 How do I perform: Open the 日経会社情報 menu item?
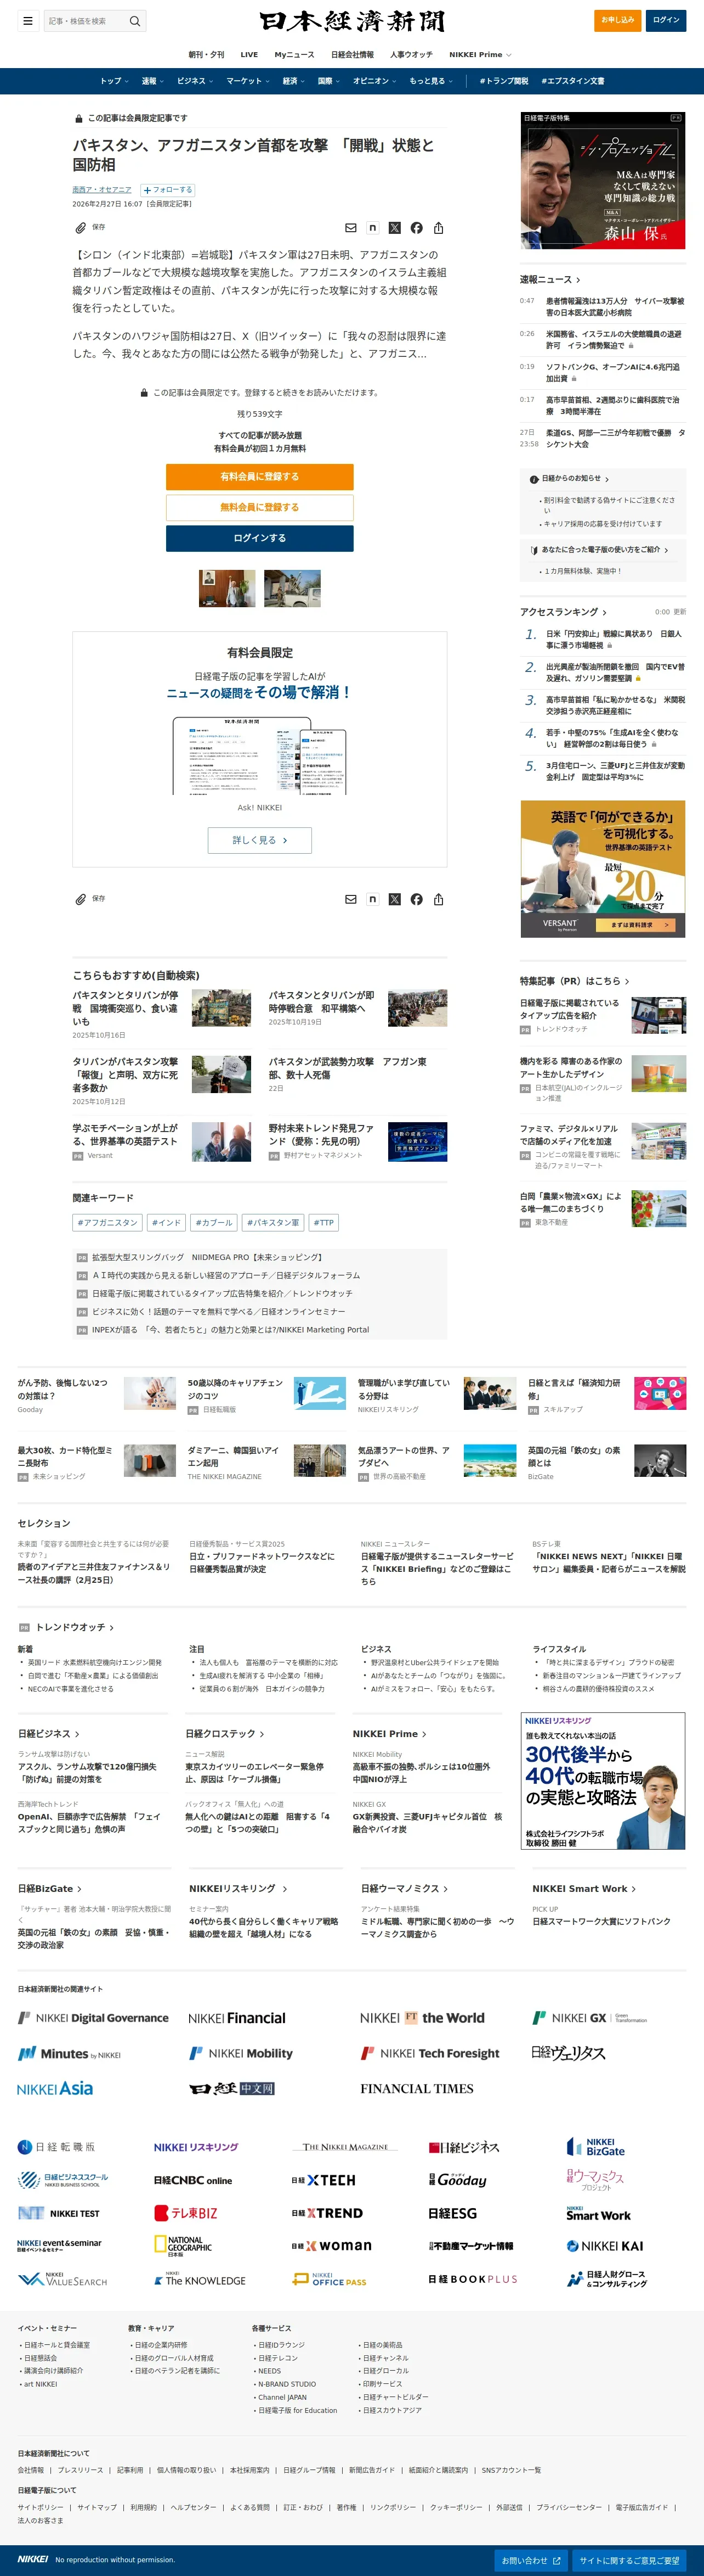click(x=353, y=55)
